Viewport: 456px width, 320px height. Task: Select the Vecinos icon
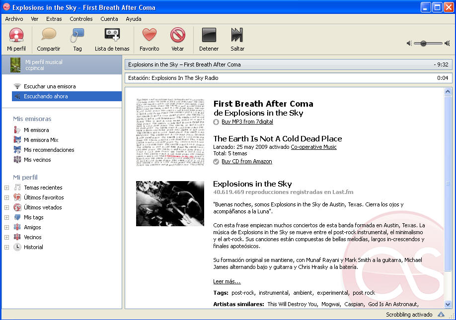click(17, 237)
